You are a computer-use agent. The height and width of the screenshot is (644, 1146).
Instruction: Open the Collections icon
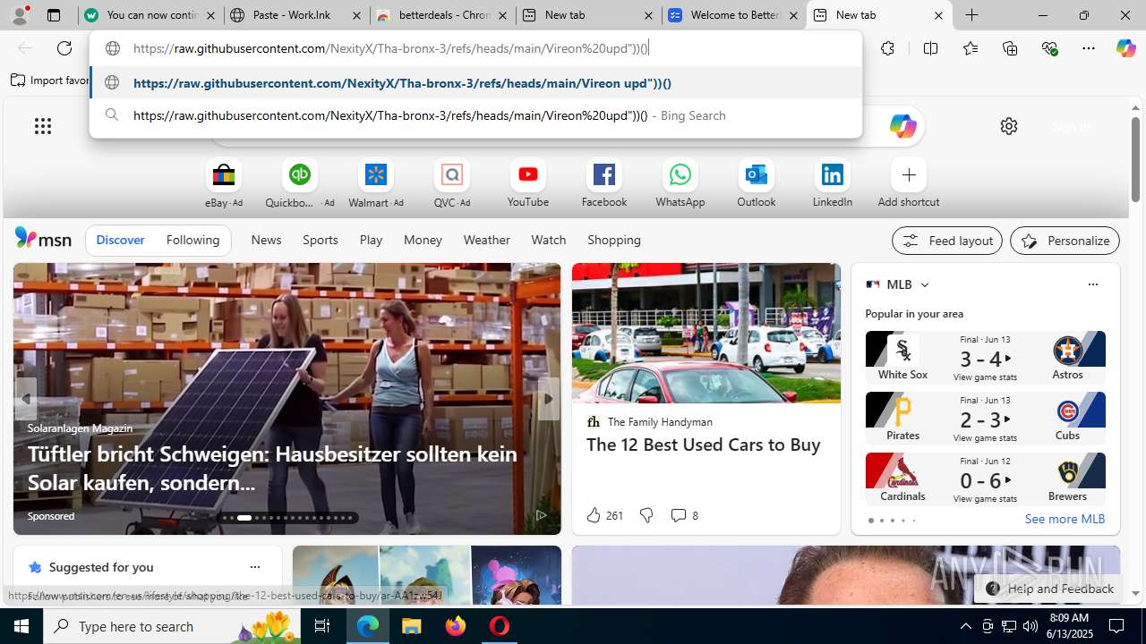[1010, 48]
